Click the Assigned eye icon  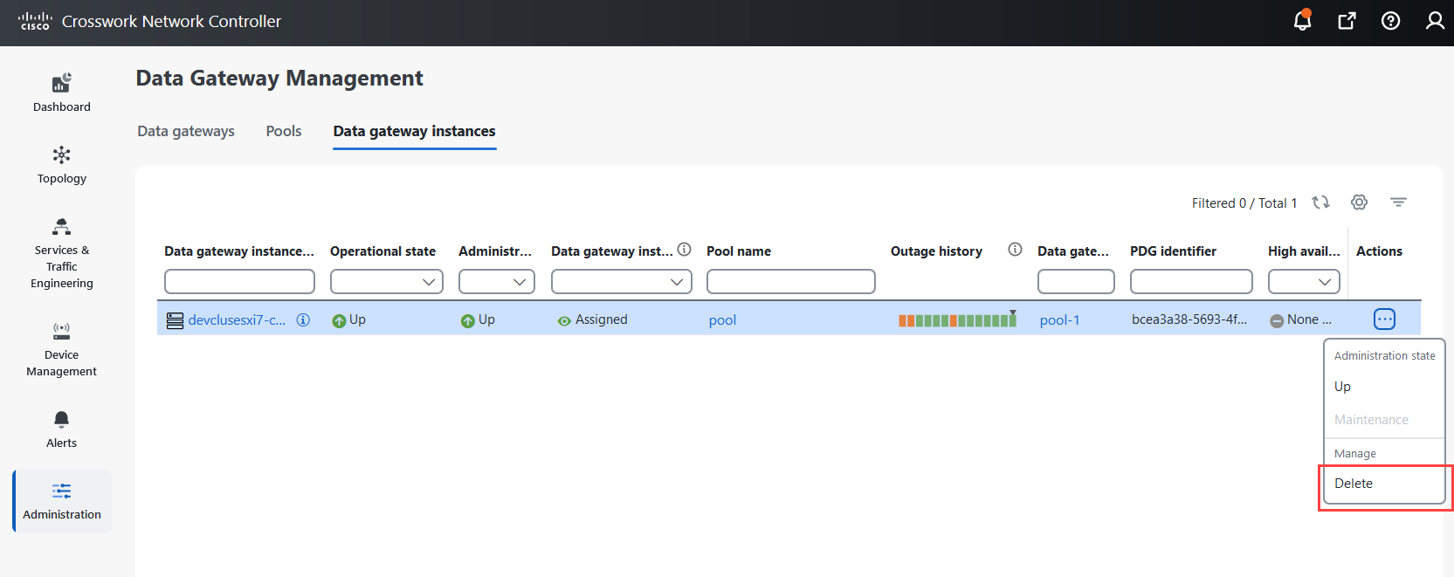click(564, 321)
